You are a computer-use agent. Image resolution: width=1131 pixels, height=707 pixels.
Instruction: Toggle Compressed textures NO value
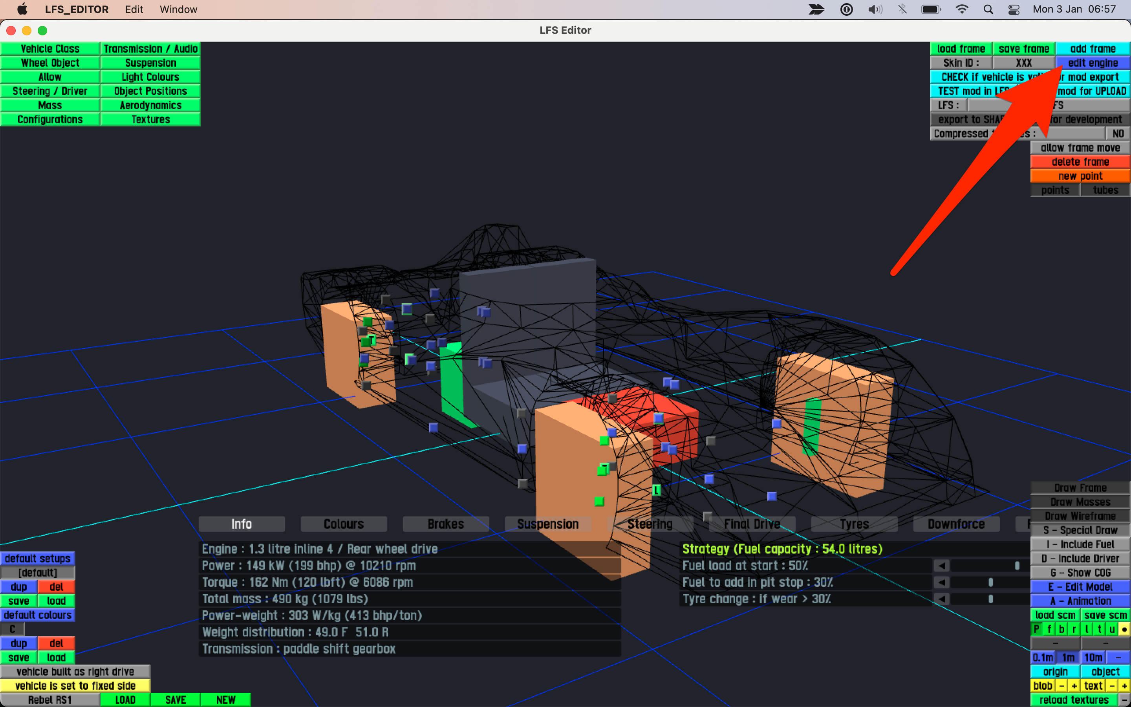pos(1118,134)
